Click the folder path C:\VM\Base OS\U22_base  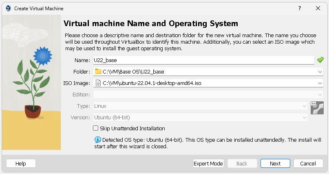(133, 71)
